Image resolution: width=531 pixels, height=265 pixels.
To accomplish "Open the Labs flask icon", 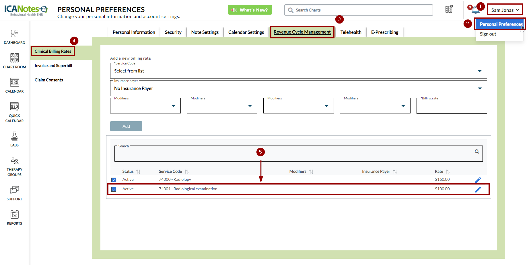I will (14, 139).
